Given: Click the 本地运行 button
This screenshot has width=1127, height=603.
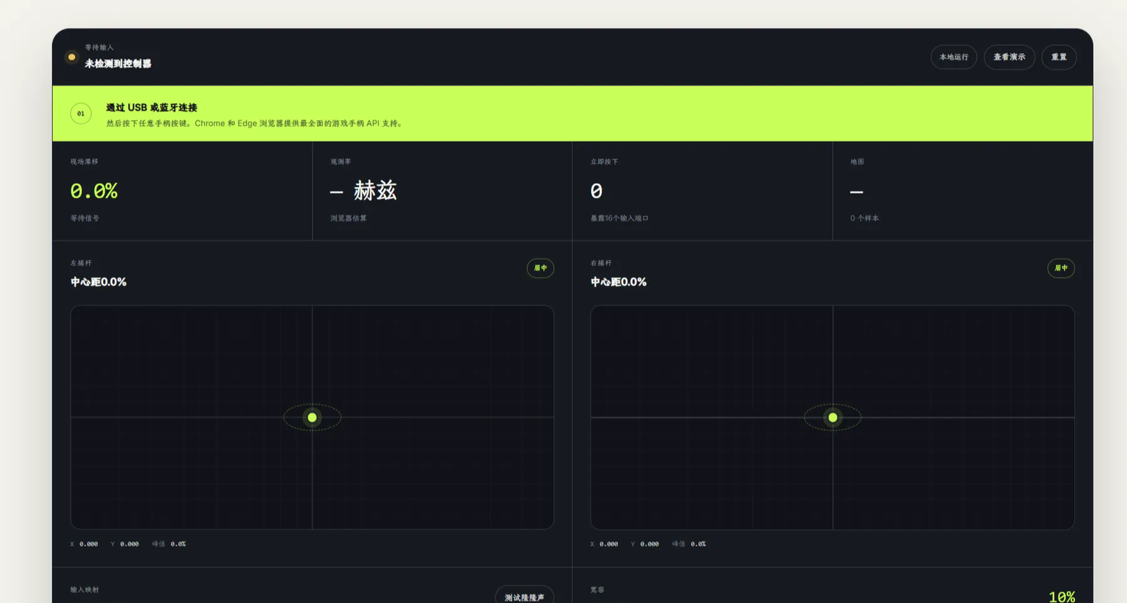Looking at the screenshot, I should 953,57.
